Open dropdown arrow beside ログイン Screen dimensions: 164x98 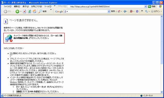[161, 11]
